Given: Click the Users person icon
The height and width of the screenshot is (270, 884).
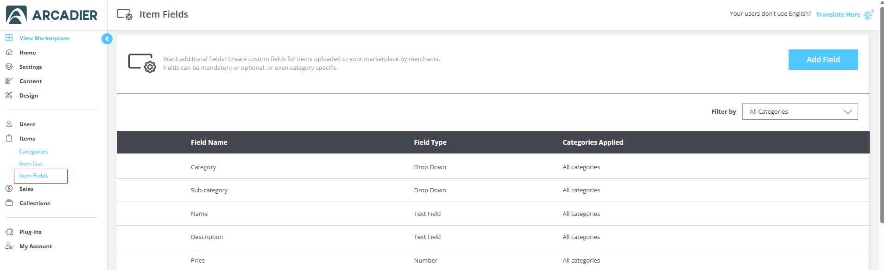Looking at the screenshot, I should tap(9, 124).
